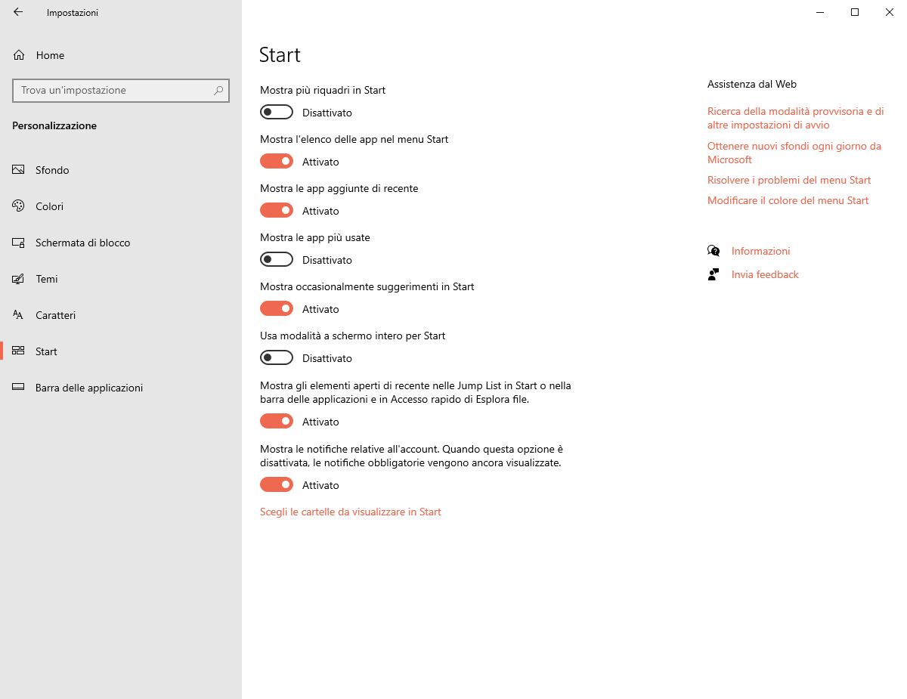Turn off app list in Start menu

tap(277, 162)
